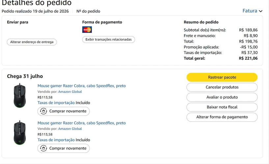Image resolution: width=269 pixels, height=164 pixels.
Task: Choose Alterar forma de pagamento button
Action: 222,117
